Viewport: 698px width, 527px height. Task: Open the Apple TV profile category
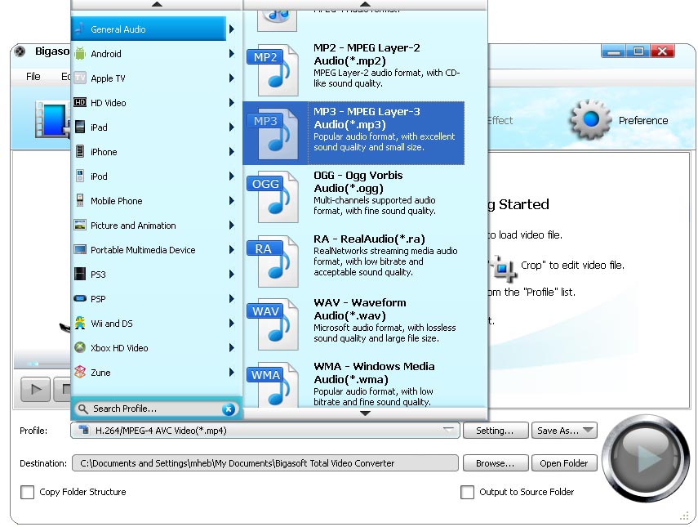tap(154, 78)
